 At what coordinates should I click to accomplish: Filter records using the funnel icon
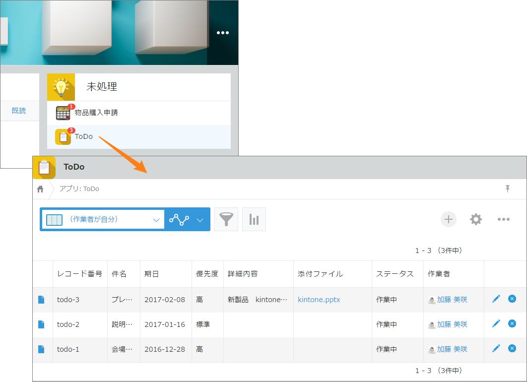click(226, 219)
